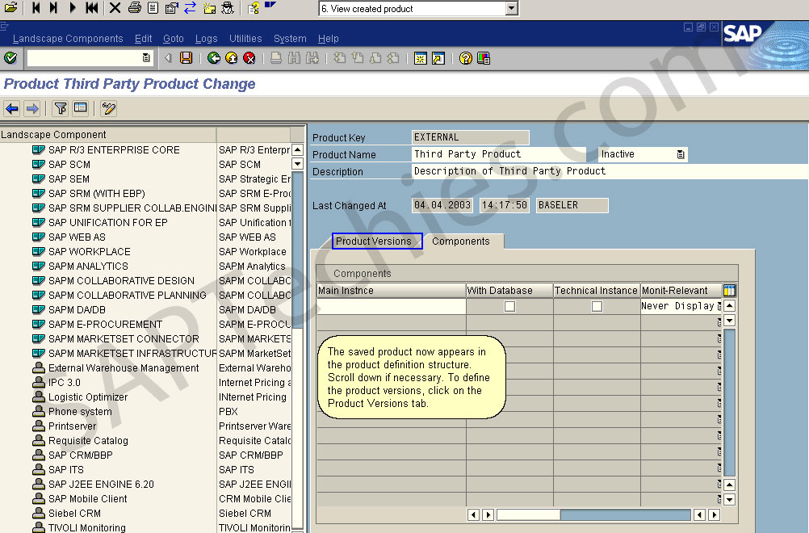Open the Logs menu

[x=207, y=39]
